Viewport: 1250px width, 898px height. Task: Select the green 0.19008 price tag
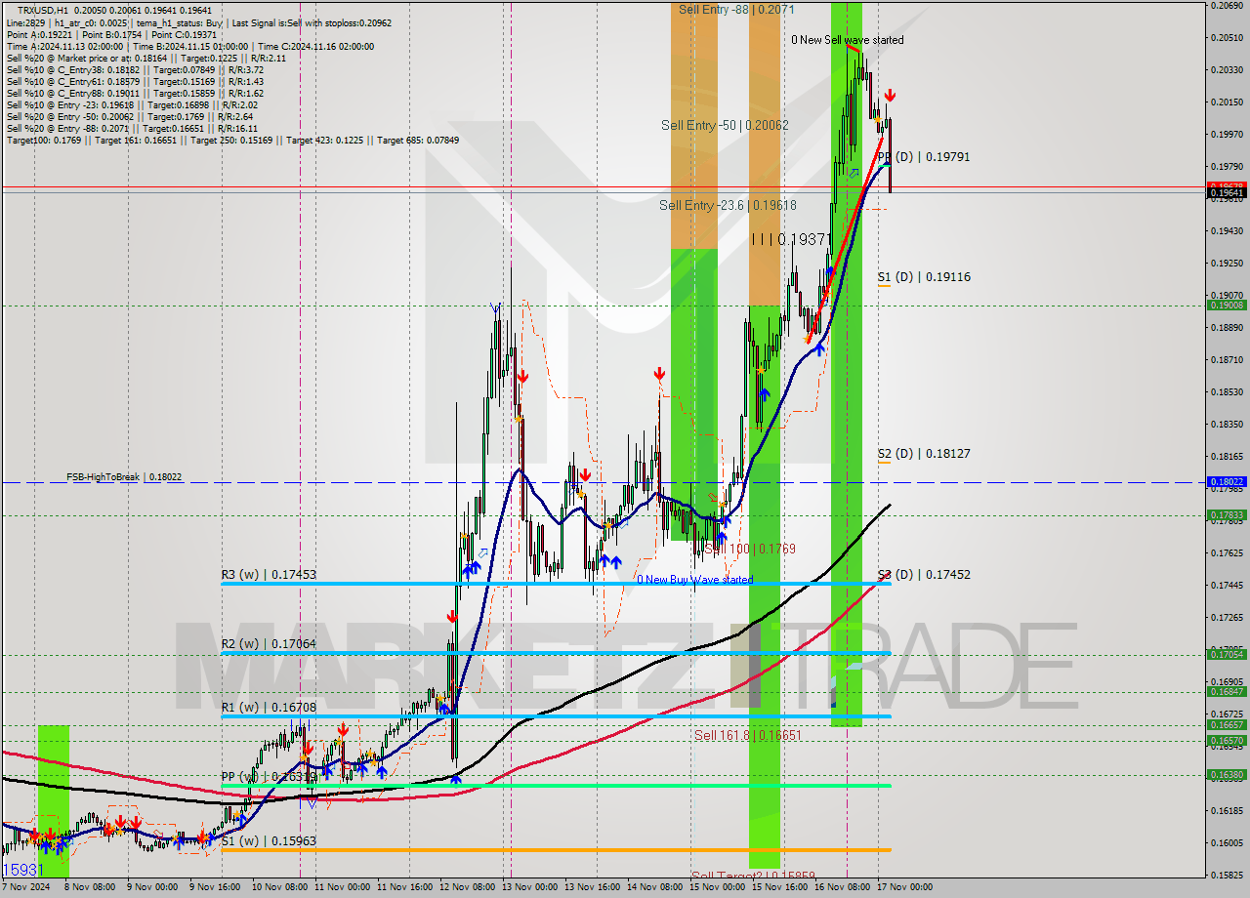(x=1228, y=306)
